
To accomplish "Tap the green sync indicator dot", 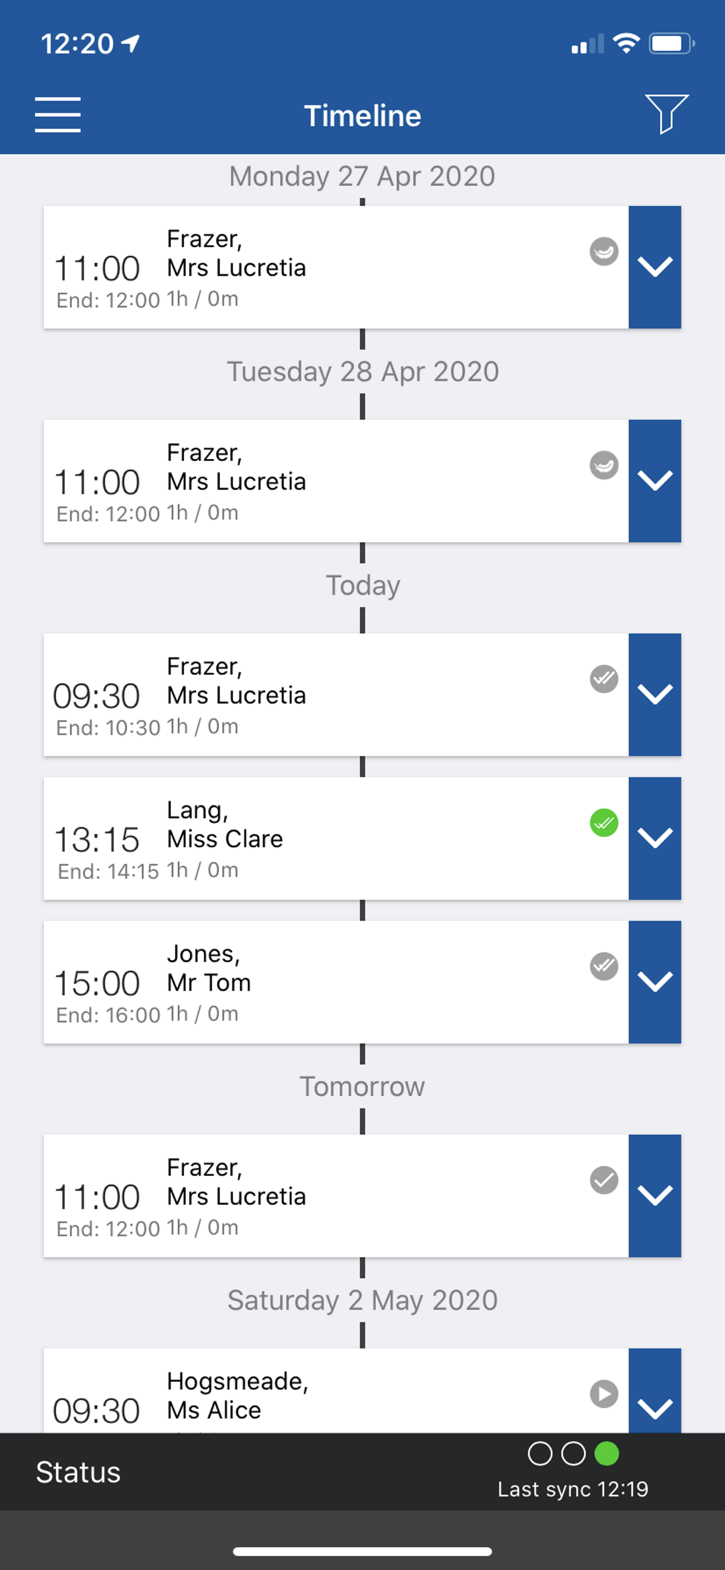I will pos(607,1454).
